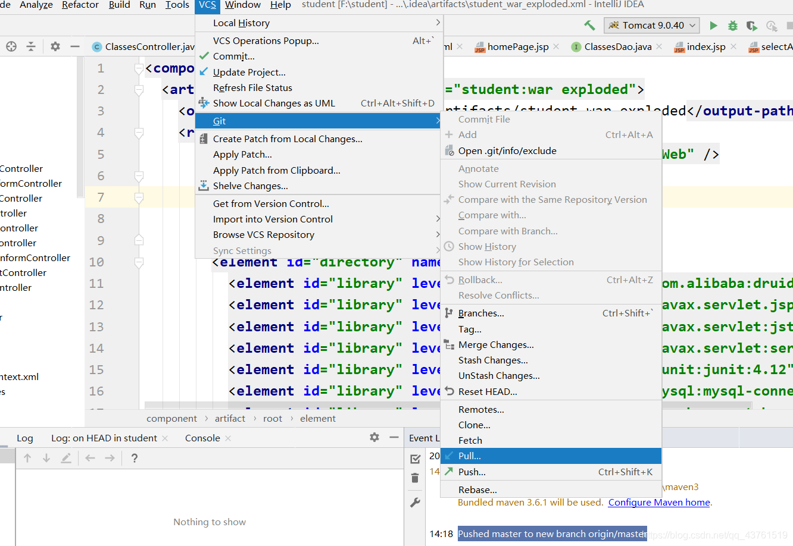Choose Update Project... from VCS menu
The width and height of the screenshot is (793, 546).
(x=319, y=72)
